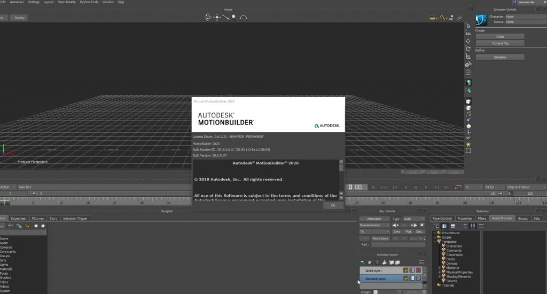Select Cameras in the Navigator list
Viewport: 547px width, 294px height.
6,248
